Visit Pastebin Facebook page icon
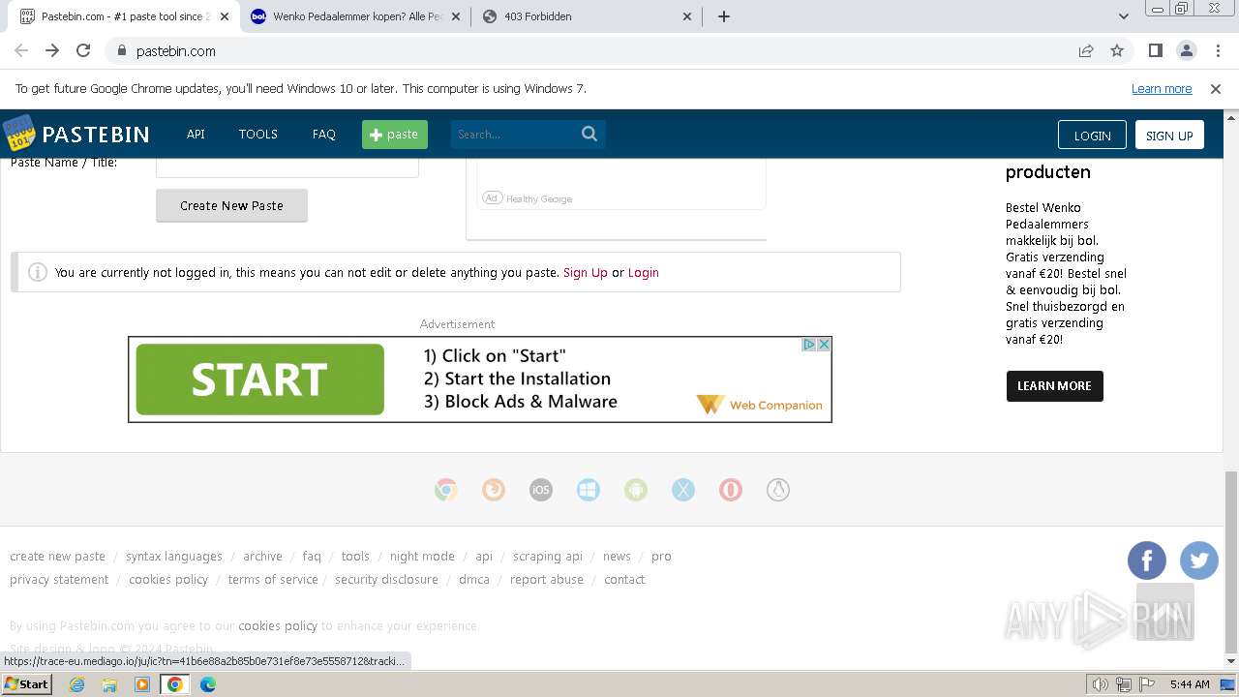Image resolution: width=1239 pixels, height=697 pixels. 1147,561
